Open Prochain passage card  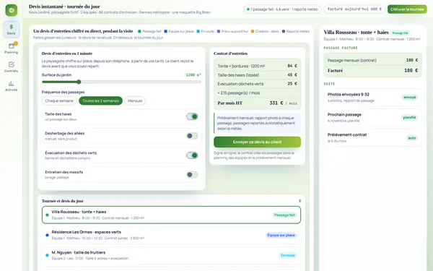point(372,118)
